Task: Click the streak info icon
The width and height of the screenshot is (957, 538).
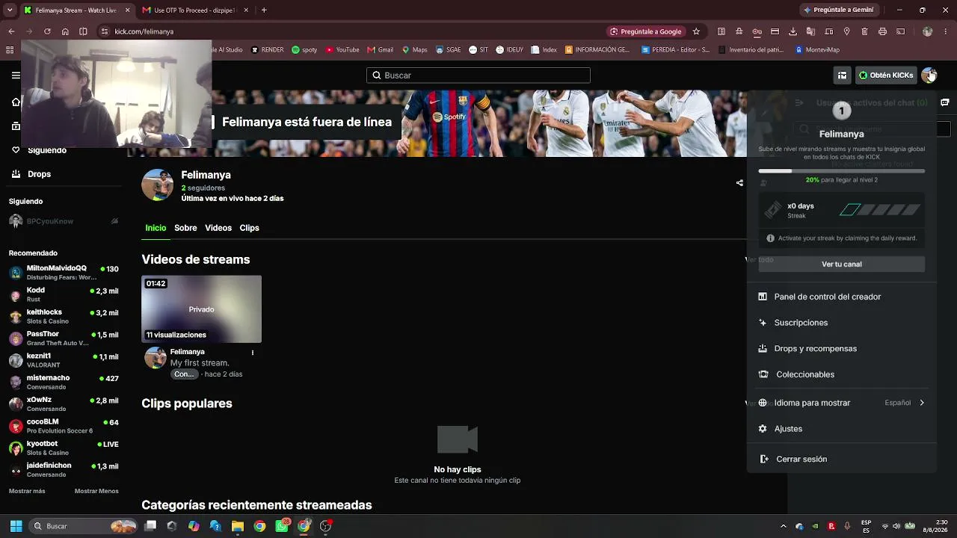Action: click(x=770, y=238)
